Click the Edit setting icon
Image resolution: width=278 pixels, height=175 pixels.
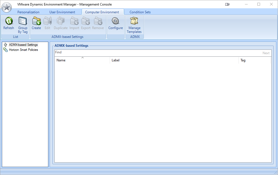[x=47, y=21]
